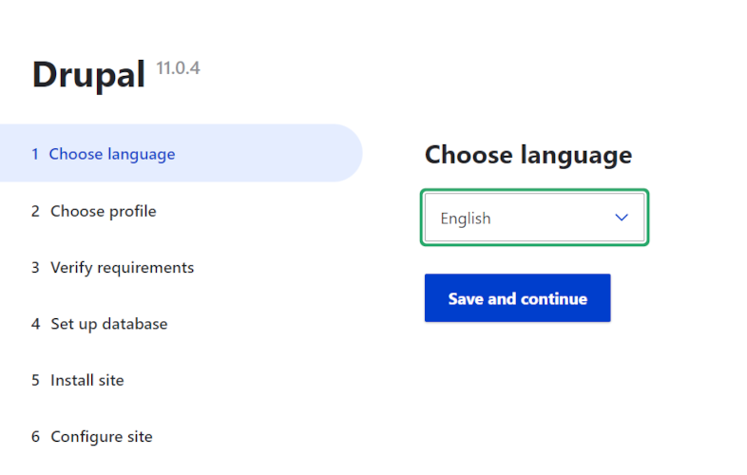Click step number 6 beside Configure site
This screenshot has width=747, height=475.
click(x=35, y=437)
